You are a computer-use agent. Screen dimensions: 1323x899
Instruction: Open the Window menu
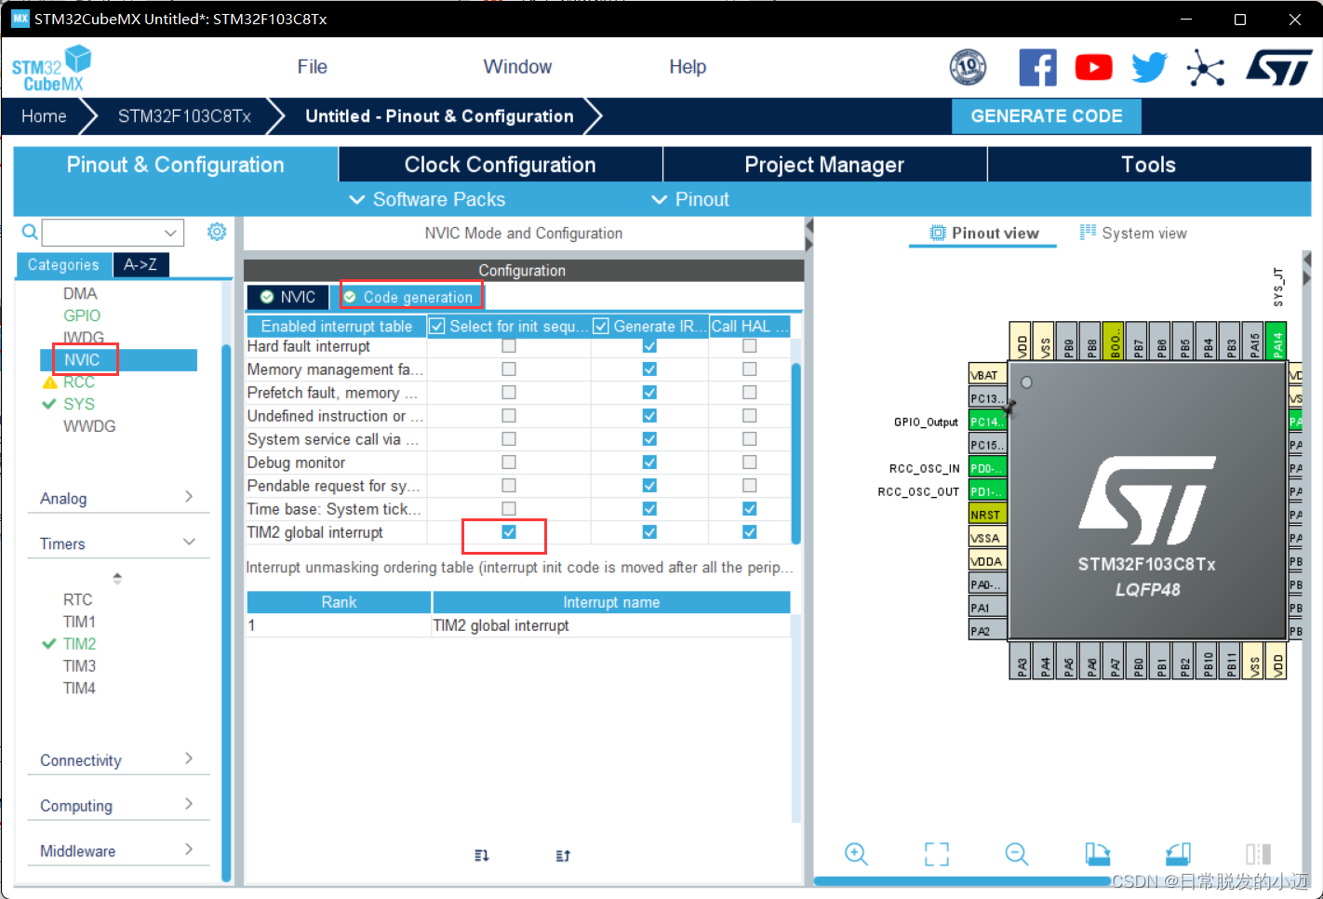[x=517, y=67]
